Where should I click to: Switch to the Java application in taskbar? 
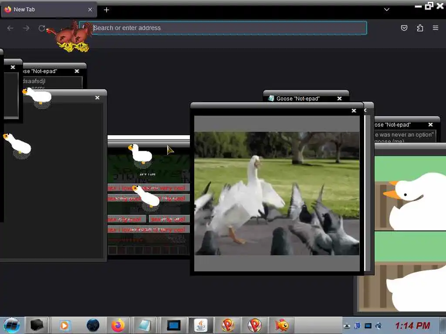click(x=201, y=325)
